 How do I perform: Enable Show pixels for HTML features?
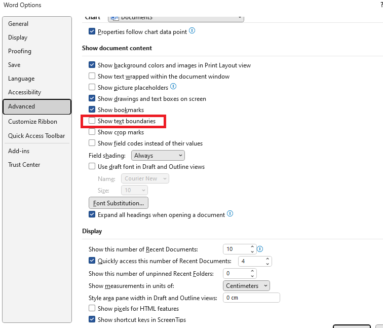(x=92, y=308)
